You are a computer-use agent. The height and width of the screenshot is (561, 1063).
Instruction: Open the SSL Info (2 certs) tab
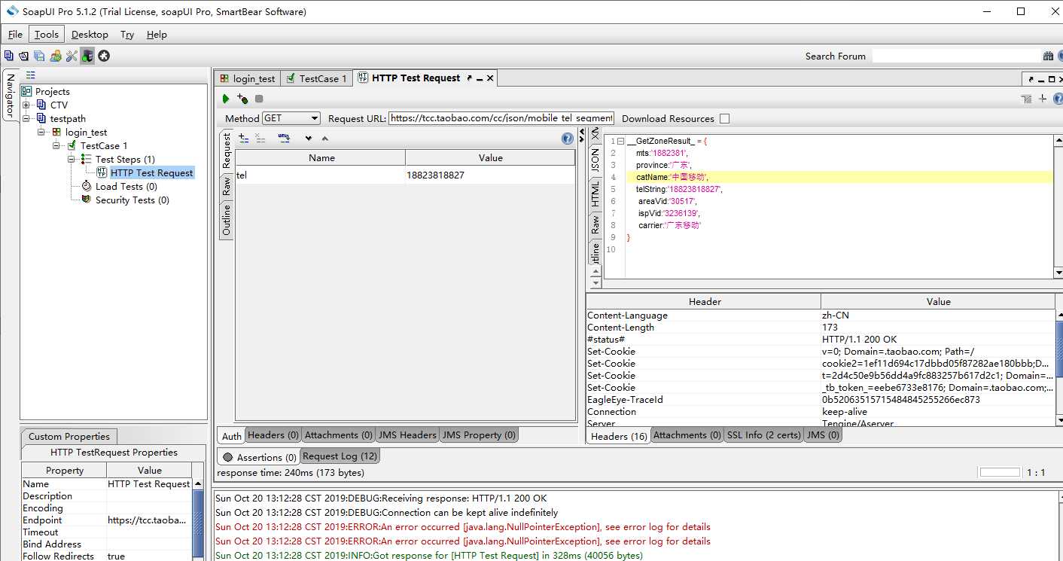764,434
